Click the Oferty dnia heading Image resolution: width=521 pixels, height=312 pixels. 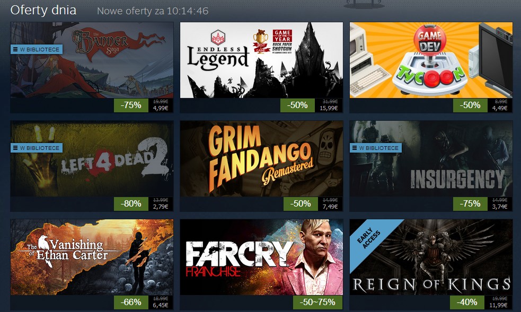point(43,10)
